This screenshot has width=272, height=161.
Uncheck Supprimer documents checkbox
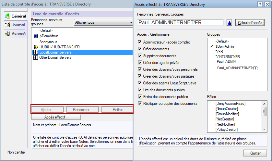[x=140, y=56]
